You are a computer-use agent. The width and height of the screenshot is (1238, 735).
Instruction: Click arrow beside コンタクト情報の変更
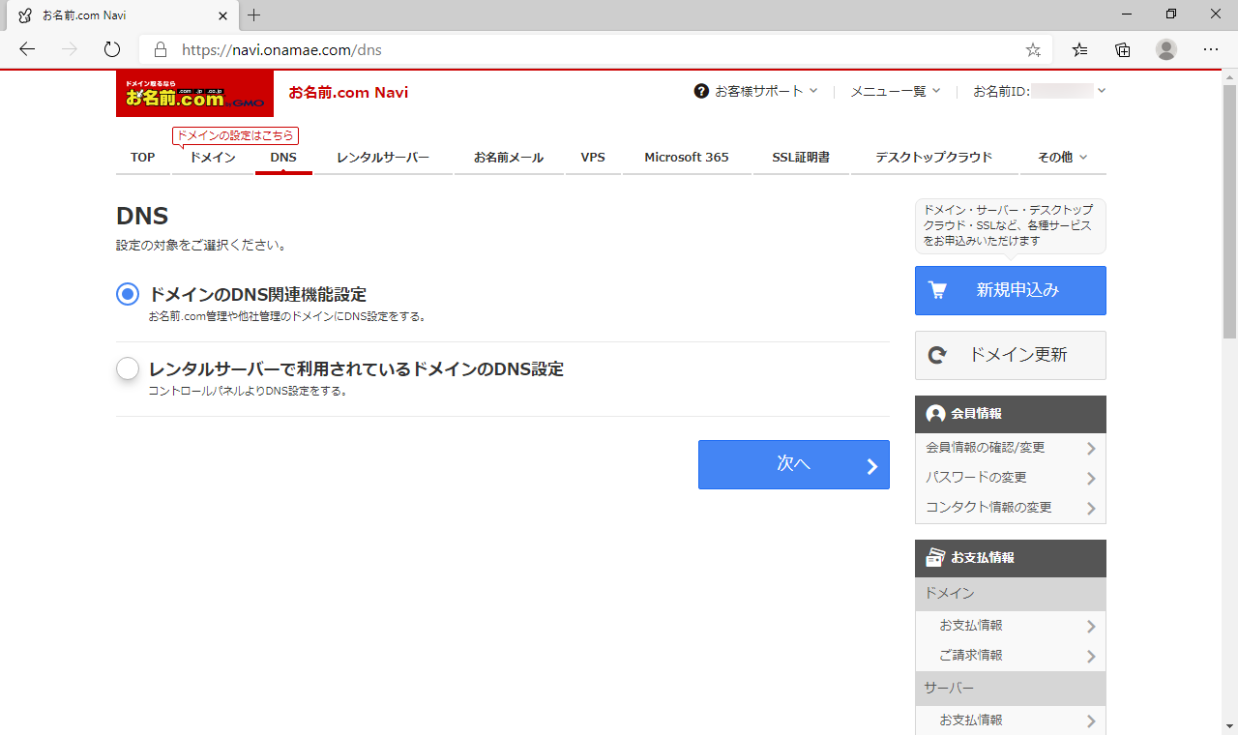tap(1091, 509)
